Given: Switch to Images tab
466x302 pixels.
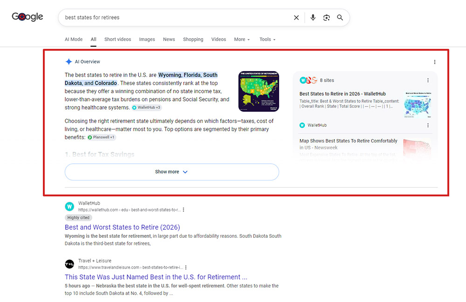Looking at the screenshot, I should pos(147,39).
